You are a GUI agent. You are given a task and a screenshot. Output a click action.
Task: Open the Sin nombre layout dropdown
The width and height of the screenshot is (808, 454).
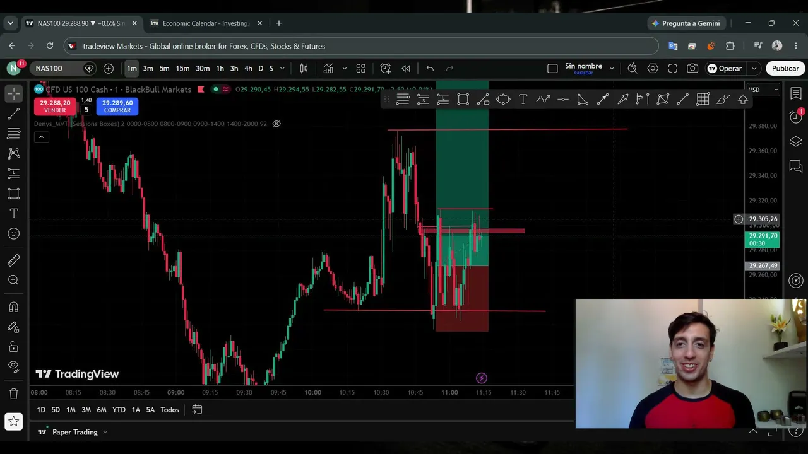tap(611, 68)
